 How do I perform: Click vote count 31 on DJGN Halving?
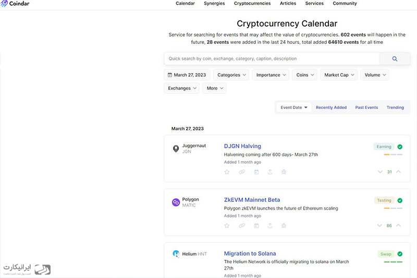(x=389, y=172)
